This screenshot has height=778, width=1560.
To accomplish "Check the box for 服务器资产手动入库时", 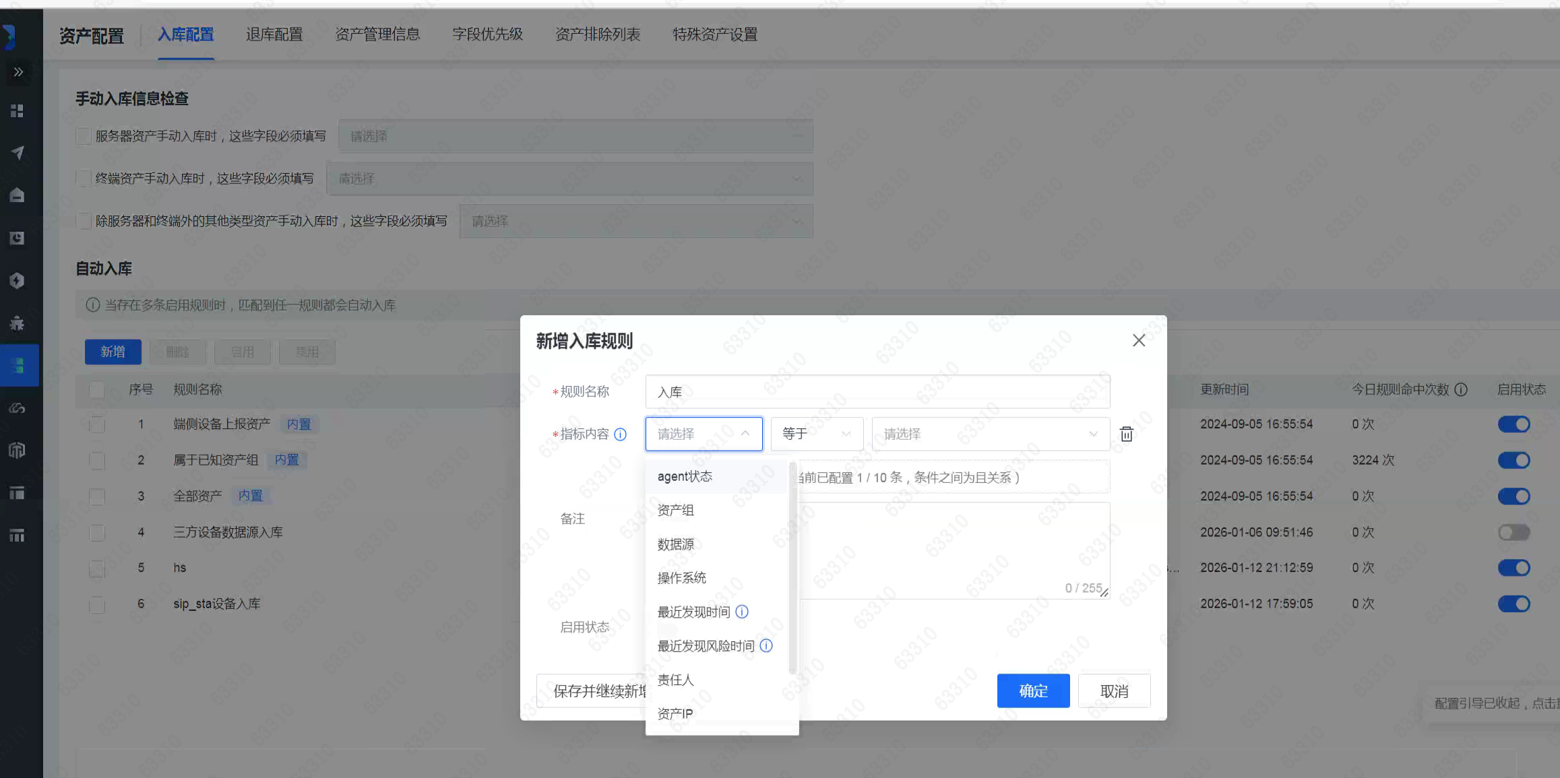I will pos(84,136).
